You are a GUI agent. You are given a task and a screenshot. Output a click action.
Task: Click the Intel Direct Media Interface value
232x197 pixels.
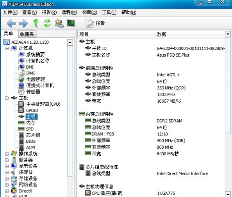(182, 174)
